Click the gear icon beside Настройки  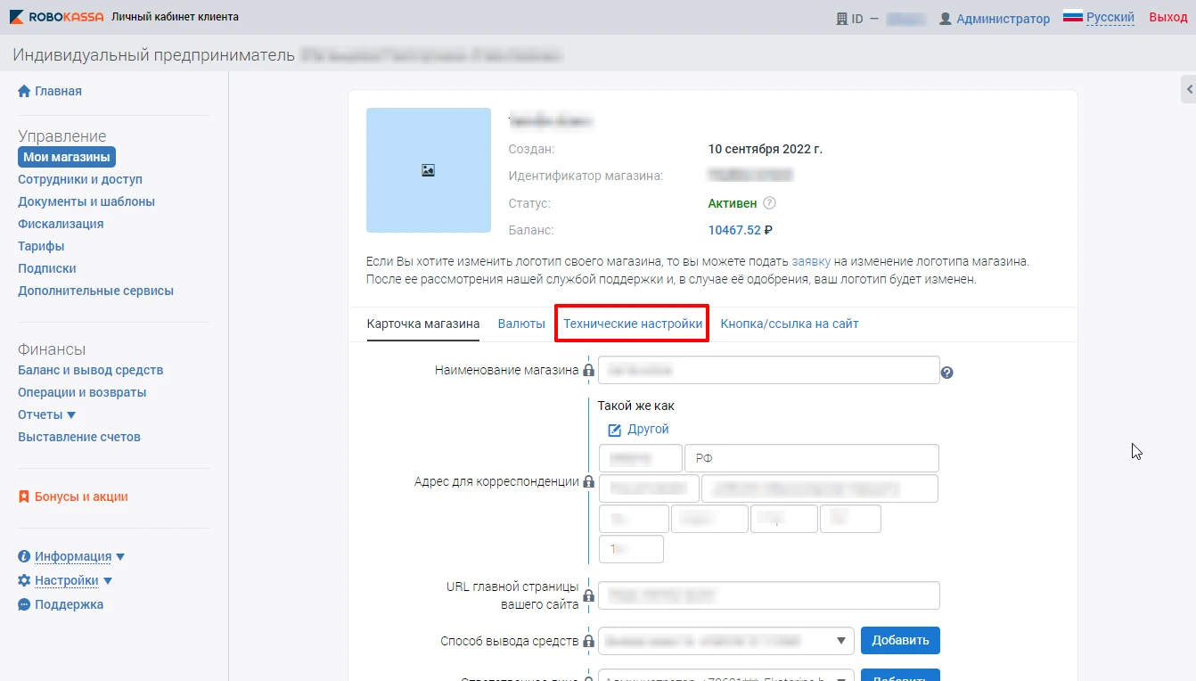[24, 580]
